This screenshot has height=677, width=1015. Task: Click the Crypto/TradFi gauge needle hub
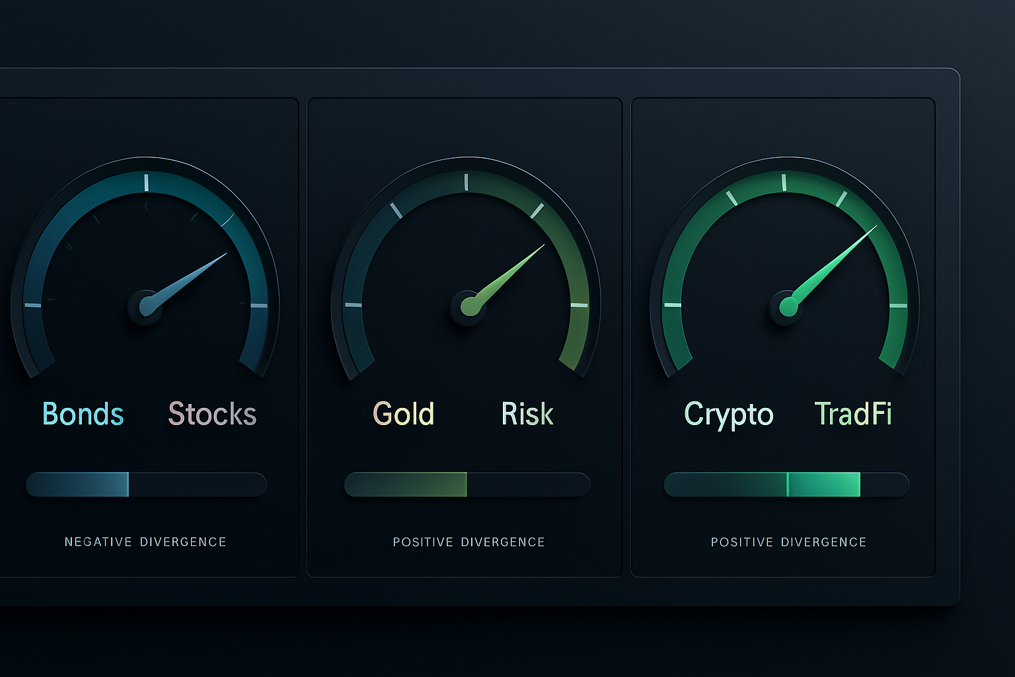pyautogui.click(x=788, y=307)
